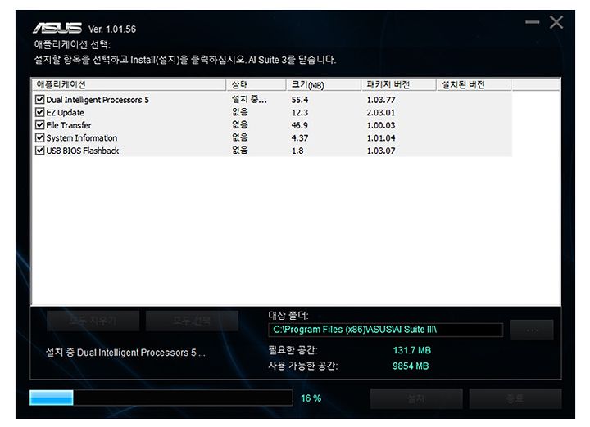The image size is (590, 427).
Task: Click the 모두 지우기 button
Action: click(93, 321)
